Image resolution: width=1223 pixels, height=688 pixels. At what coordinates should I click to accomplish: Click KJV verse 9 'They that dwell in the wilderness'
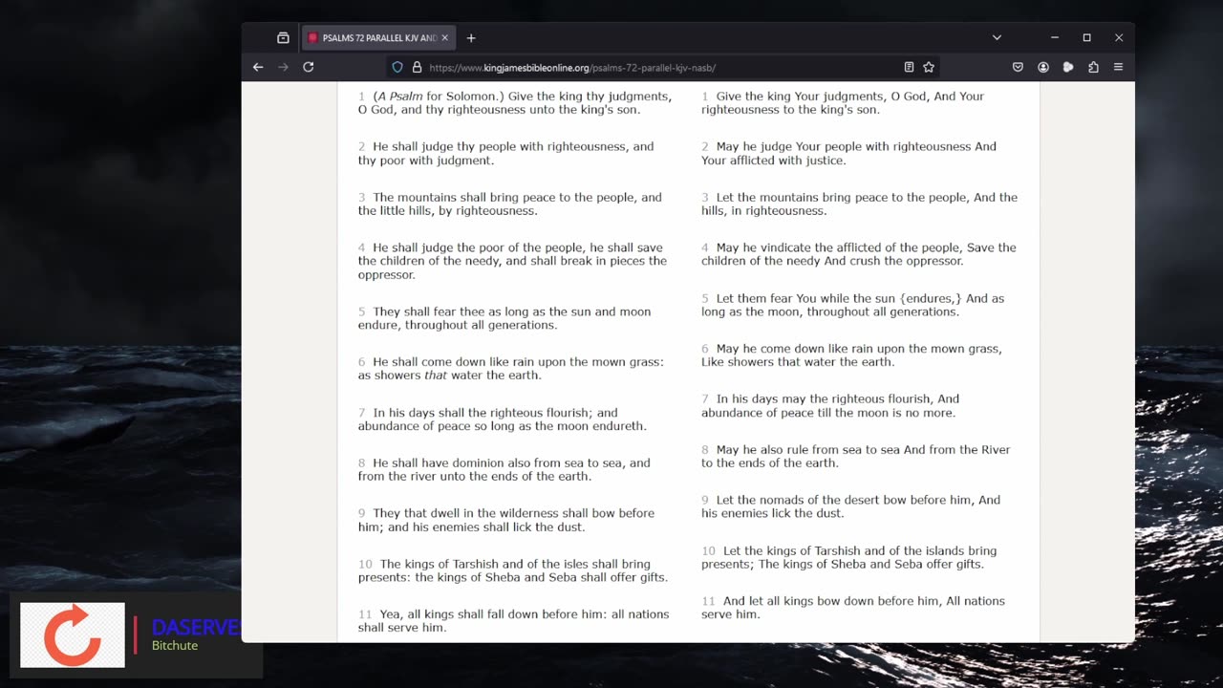point(506,520)
